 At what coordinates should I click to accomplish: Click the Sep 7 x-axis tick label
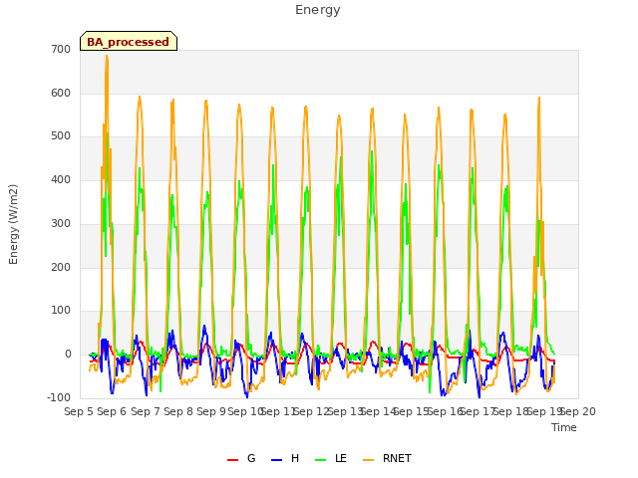click(146, 411)
